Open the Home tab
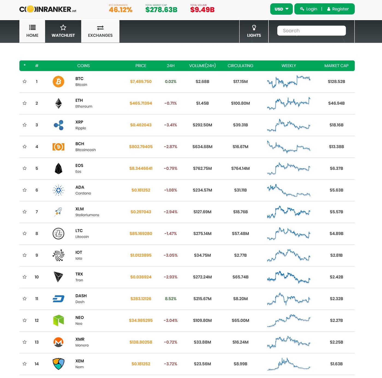This screenshot has width=382, height=378. point(32,31)
